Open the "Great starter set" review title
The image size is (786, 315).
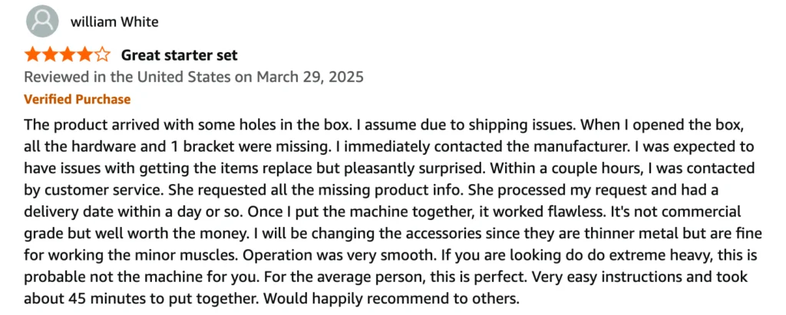point(180,54)
